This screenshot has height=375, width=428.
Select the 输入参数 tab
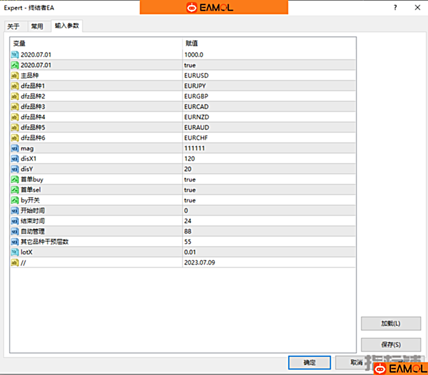click(67, 26)
